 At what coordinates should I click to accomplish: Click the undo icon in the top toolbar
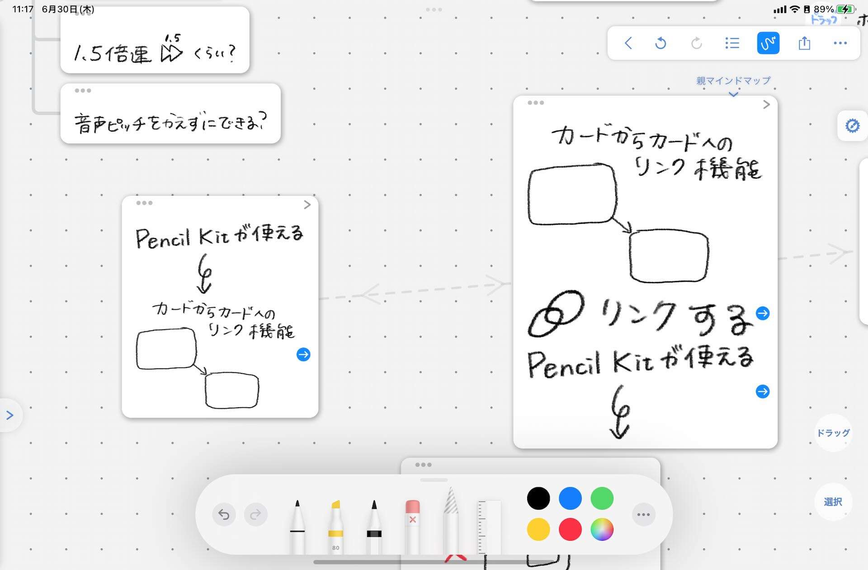pyautogui.click(x=660, y=43)
